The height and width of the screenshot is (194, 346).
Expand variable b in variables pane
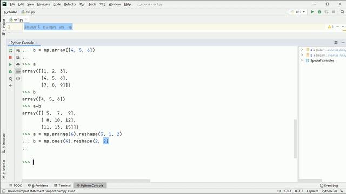point(302,55)
